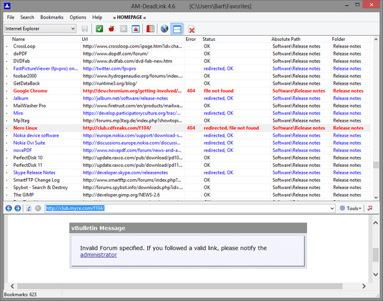
Task: Sort by the Absolute Path column header
Action: click(300, 39)
